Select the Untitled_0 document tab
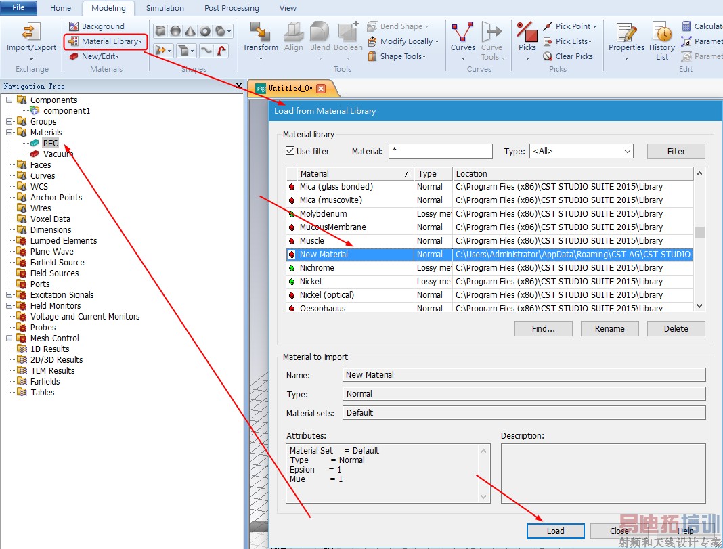This screenshot has height=549, width=723. coord(290,88)
